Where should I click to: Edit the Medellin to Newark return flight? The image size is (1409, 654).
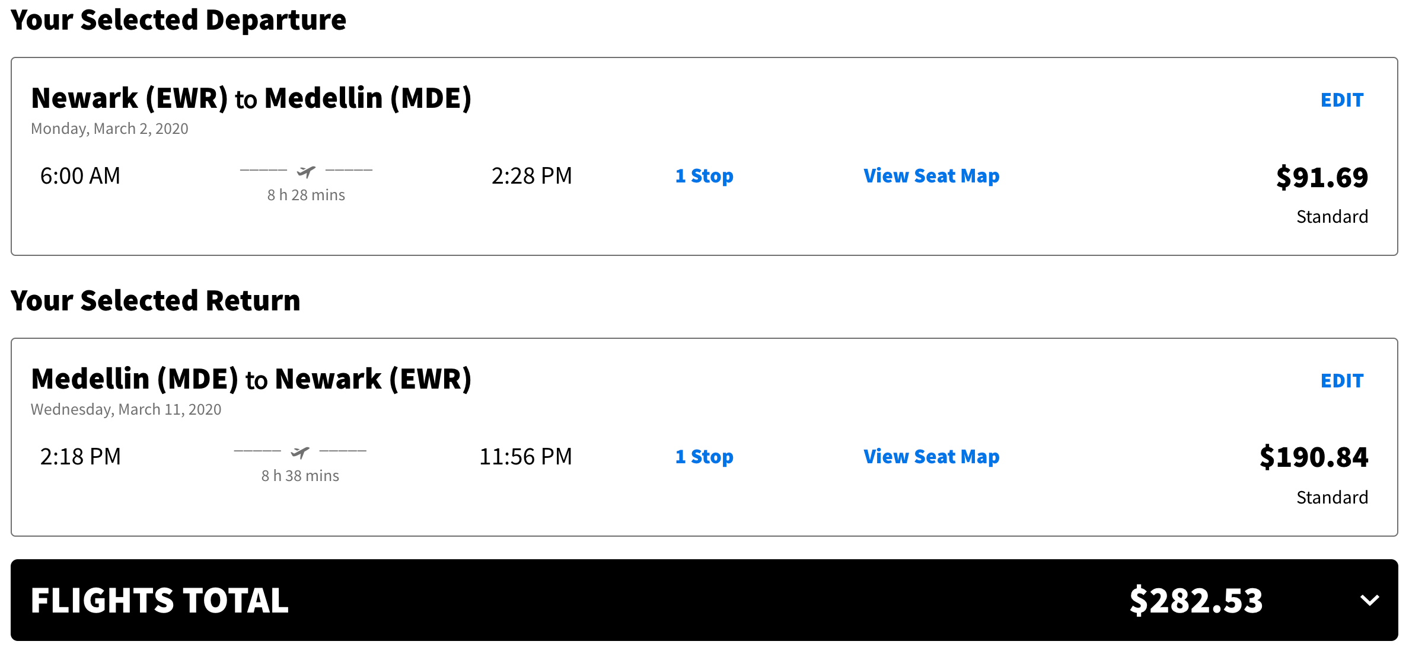[1341, 381]
